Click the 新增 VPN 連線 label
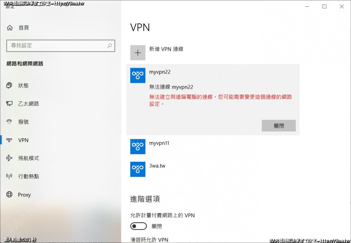The height and width of the screenshot is (243, 351). coord(166,49)
